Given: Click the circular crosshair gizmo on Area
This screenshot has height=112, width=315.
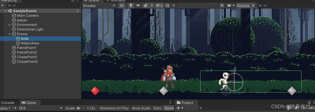Looking at the screenshot, I should (x=234, y=82).
